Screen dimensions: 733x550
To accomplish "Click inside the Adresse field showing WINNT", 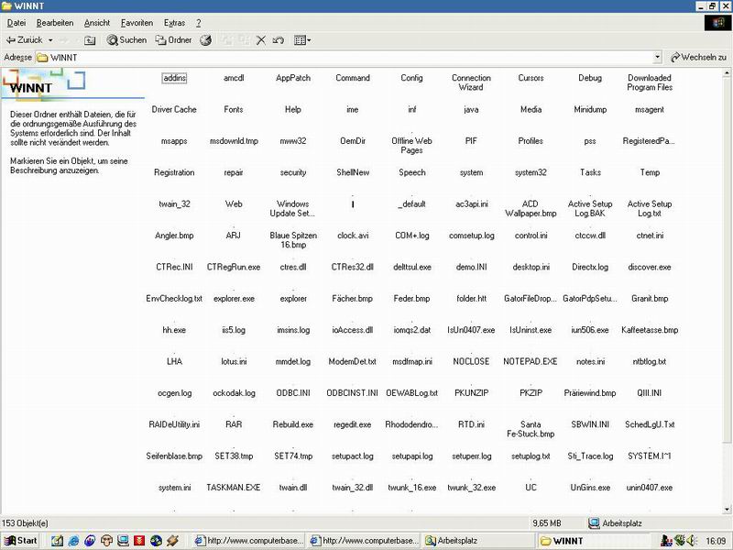I will (345, 58).
